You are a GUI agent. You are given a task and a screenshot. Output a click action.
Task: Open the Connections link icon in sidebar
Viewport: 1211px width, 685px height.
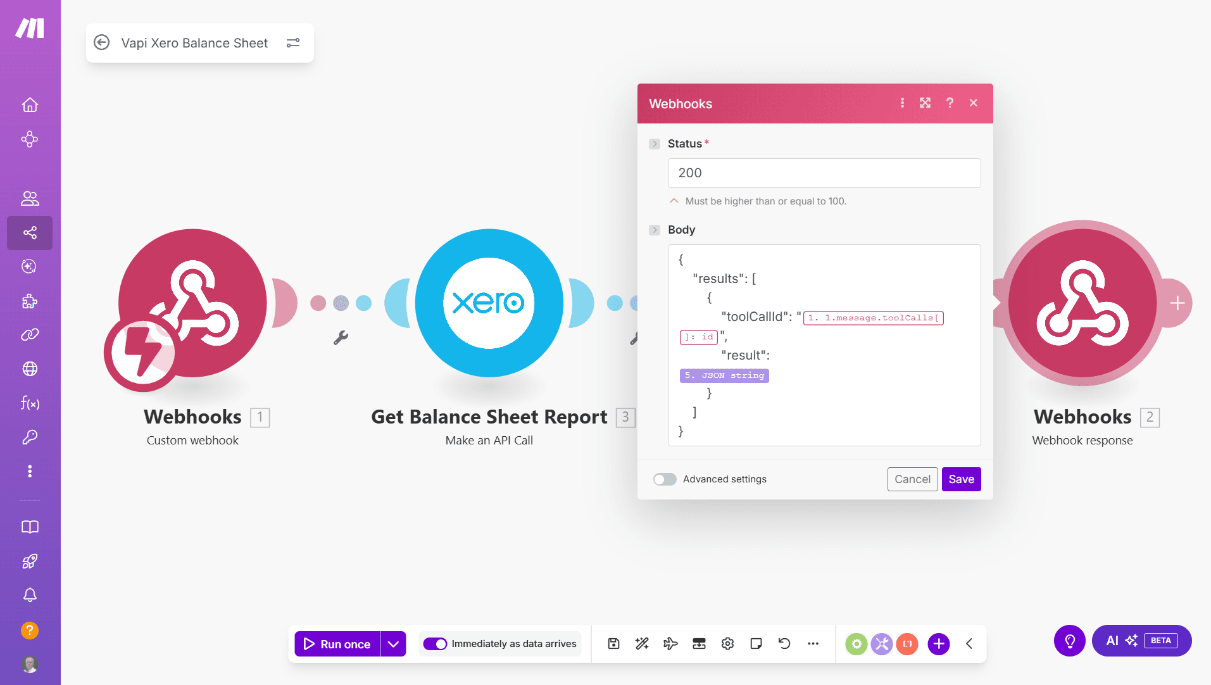click(x=30, y=334)
